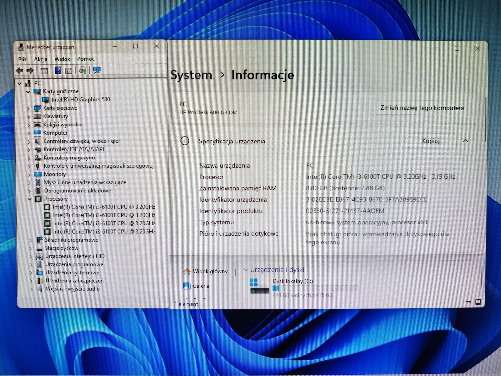The height and width of the screenshot is (376, 501).
Task: Click the speaker icon for Kontrolery dźwięku, wideo i gier
Action: point(37,141)
